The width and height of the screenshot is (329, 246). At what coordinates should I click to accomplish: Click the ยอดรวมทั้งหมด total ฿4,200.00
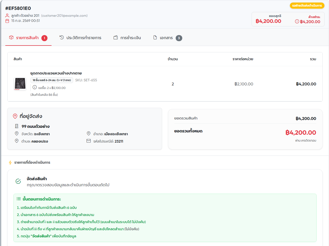[x=301, y=133]
